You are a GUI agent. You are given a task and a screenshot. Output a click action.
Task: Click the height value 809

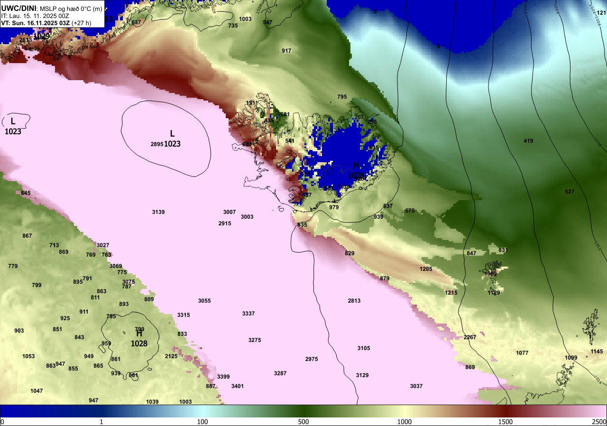(149, 299)
